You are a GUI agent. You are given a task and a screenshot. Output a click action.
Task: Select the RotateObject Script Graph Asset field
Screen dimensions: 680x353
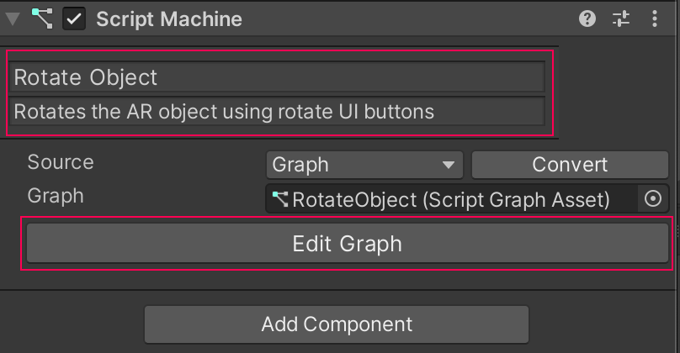point(451,199)
